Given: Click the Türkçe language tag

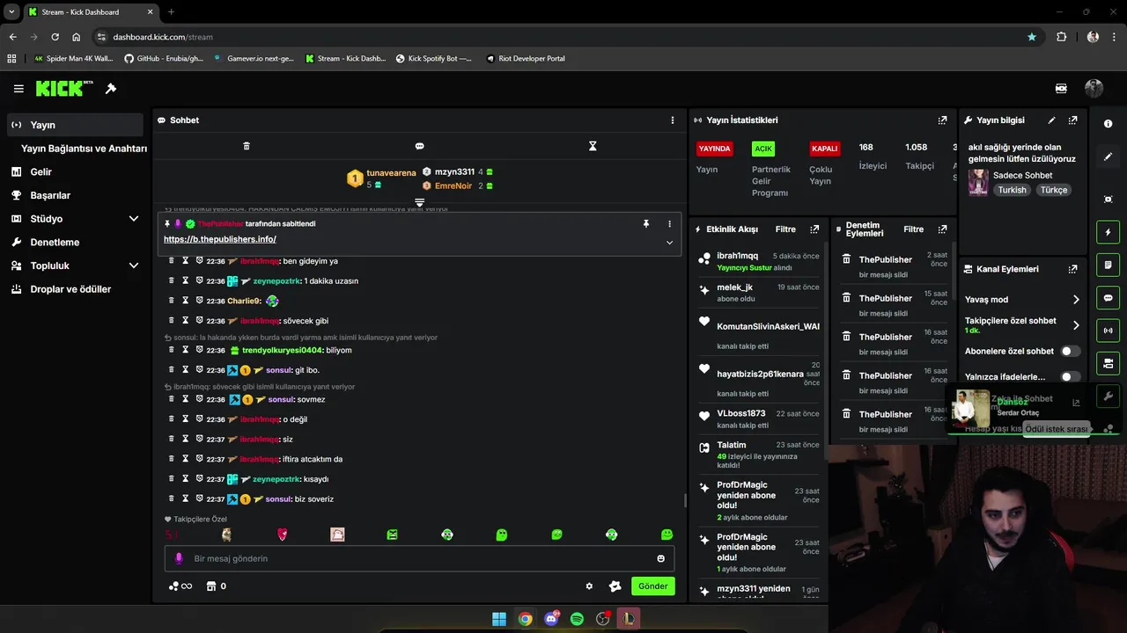Looking at the screenshot, I should pyautogui.click(x=1053, y=190).
